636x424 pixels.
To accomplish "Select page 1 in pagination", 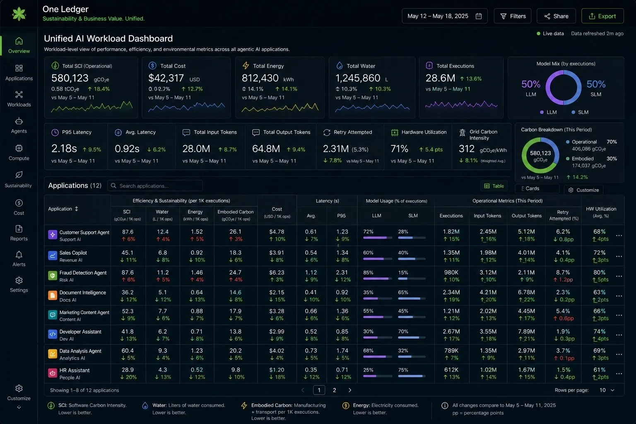I will tap(319, 390).
